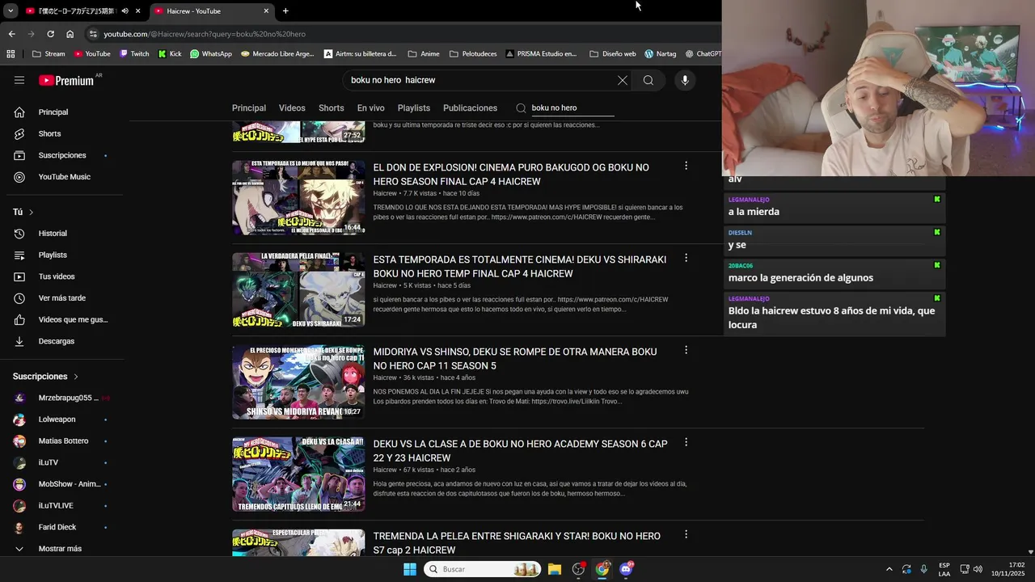Open the Anime bookmark folder
Screen dimensions: 1035x582
tap(424, 54)
